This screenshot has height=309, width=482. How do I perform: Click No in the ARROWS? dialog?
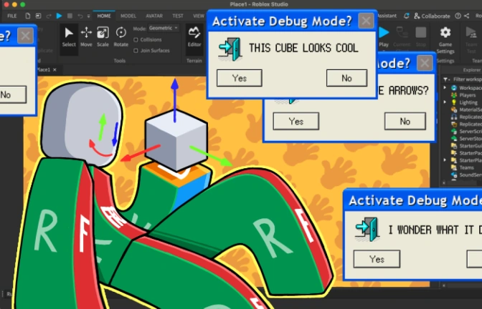[x=405, y=122]
